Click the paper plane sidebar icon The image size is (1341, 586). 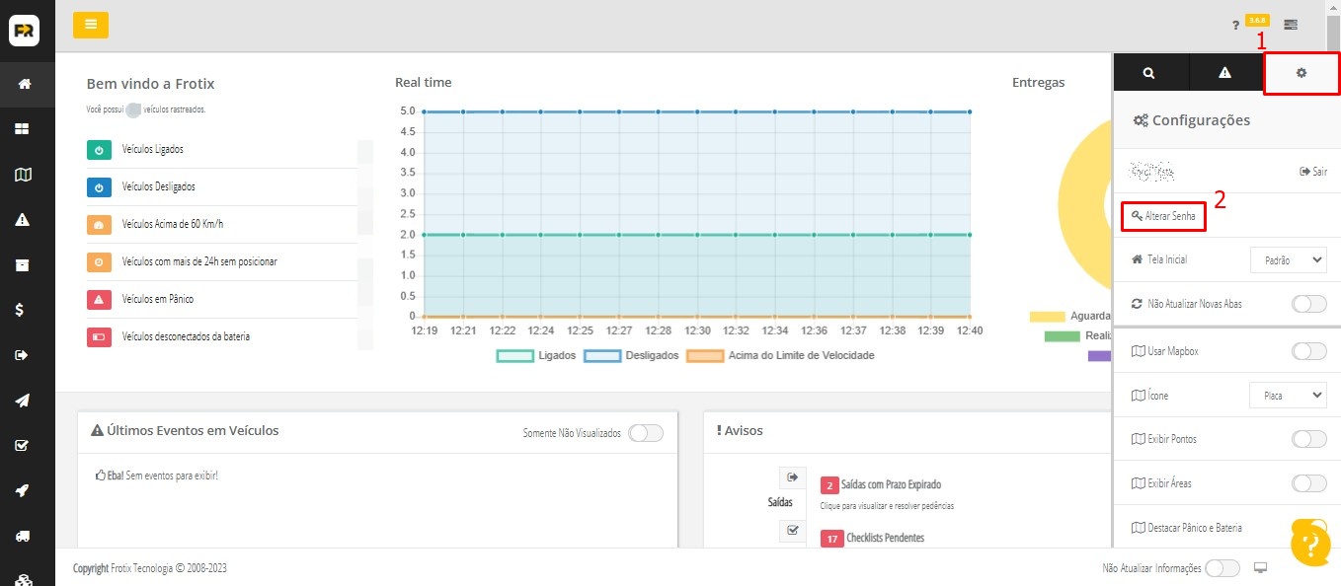(23, 401)
